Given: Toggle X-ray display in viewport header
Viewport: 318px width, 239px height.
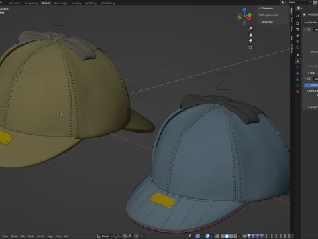Looking at the screenshot, I should pos(217,236).
